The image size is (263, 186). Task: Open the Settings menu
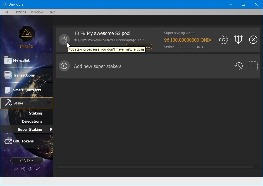20,12
